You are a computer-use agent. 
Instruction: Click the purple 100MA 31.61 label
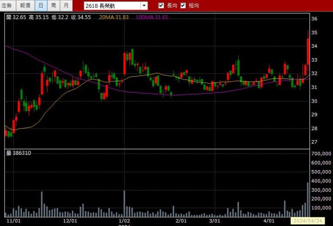152,17
